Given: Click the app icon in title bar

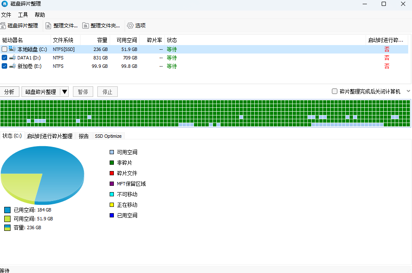Looking at the screenshot, I should point(4,4).
